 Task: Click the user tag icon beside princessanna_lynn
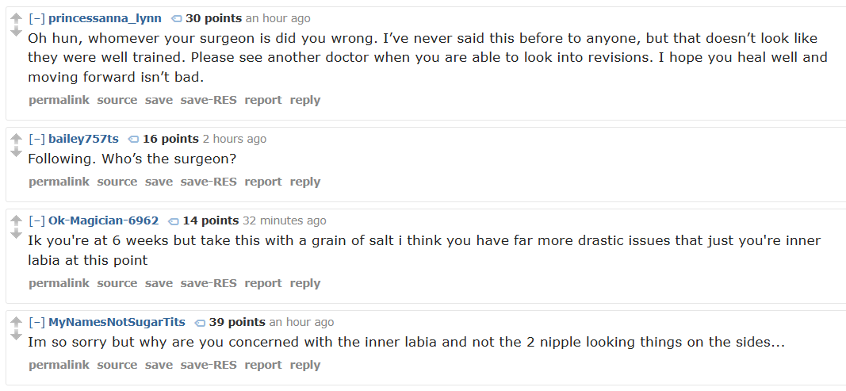tap(176, 18)
